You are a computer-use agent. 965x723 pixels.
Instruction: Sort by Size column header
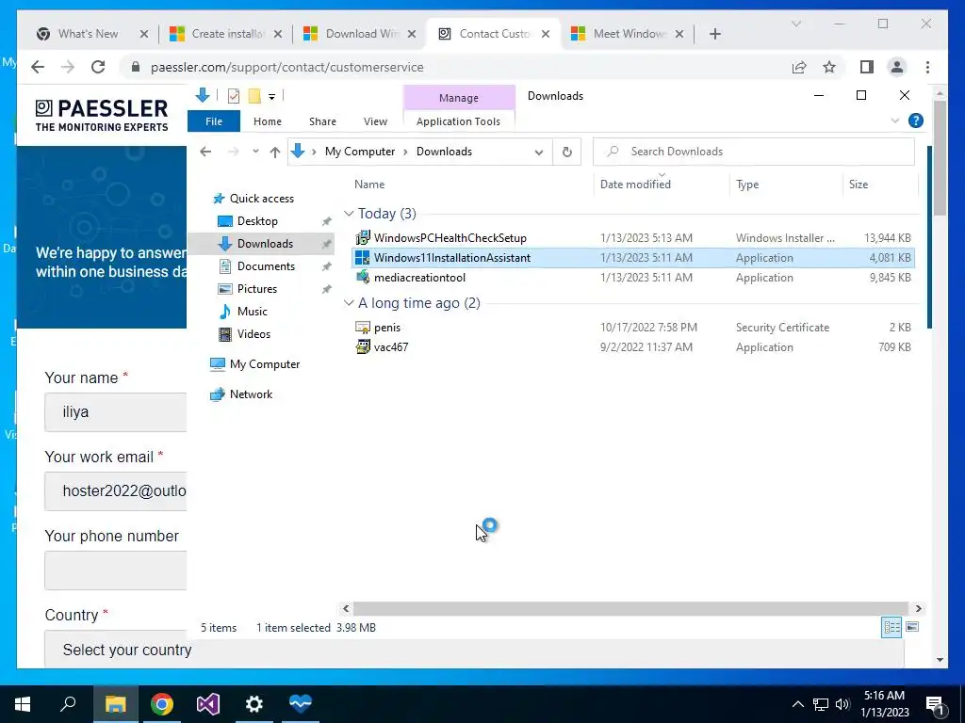[x=859, y=185]
